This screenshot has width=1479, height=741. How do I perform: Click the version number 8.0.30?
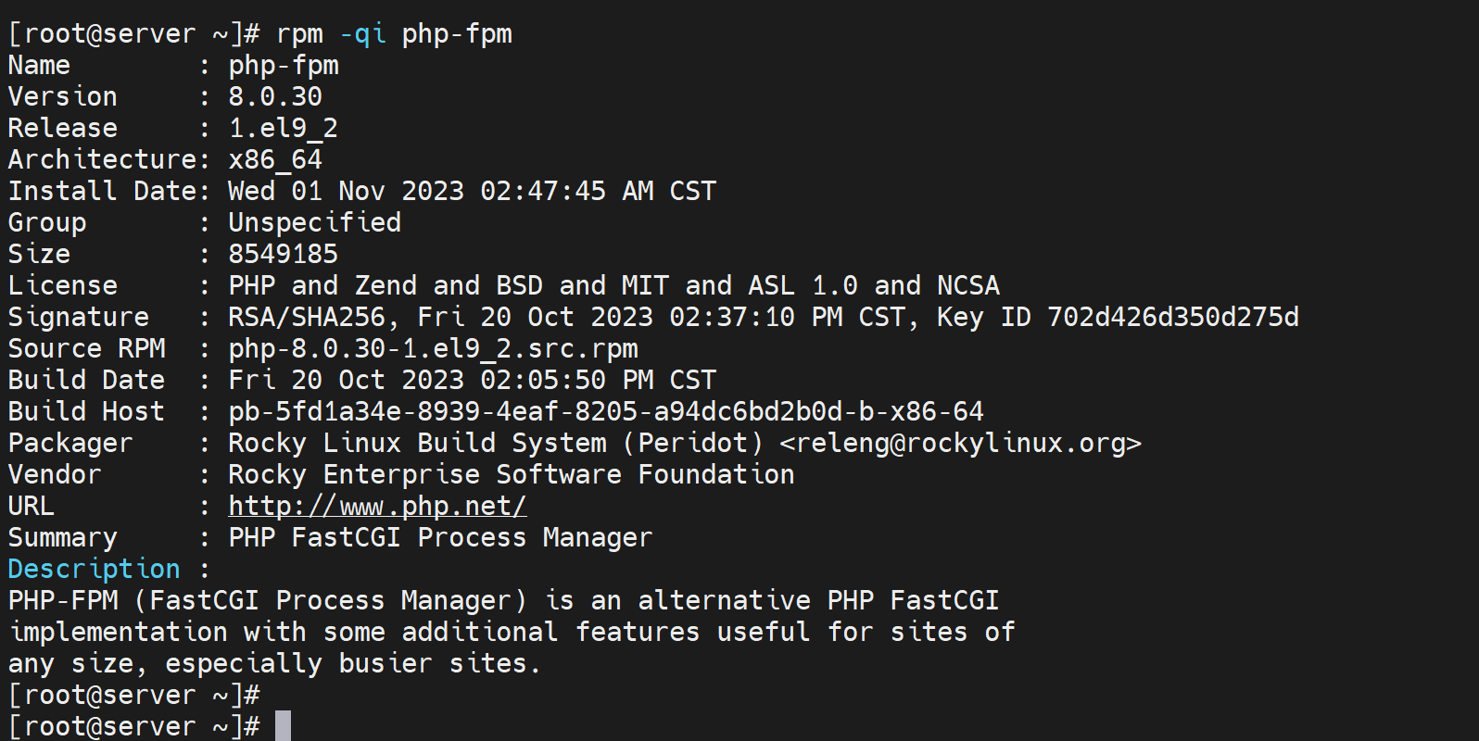pyautogui.click(x=275, y=97)
